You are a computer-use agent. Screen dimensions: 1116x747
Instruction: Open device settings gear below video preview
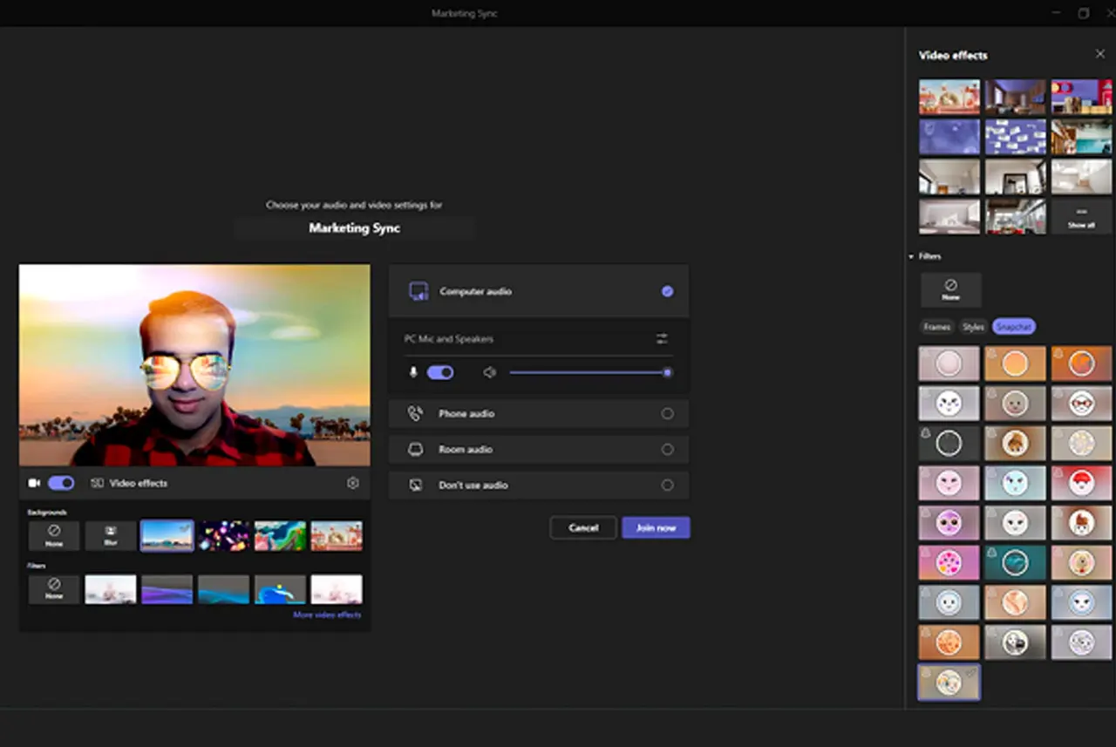(x=353, y=483)
